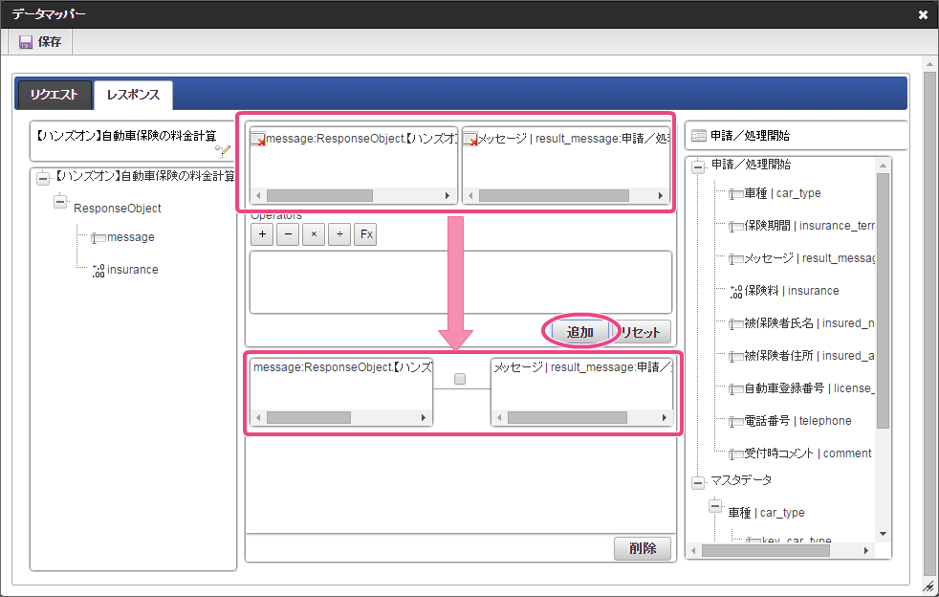Select the レスポンス tab
The width and height of the screenshot is (939, 597).
134,95
